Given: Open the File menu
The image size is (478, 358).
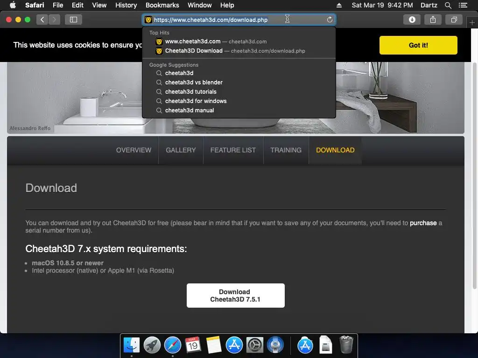Looking at the screenshot, I should point(57,5).
